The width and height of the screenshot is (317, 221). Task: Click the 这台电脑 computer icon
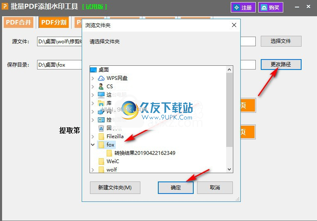pyautogui.click(x=101, y=95)
